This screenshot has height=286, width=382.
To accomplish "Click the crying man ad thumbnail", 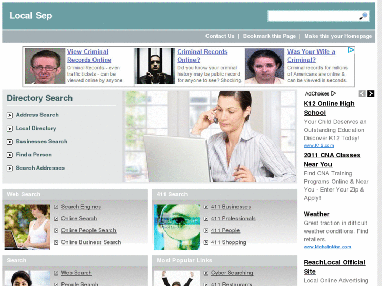I will pos(45,66).
